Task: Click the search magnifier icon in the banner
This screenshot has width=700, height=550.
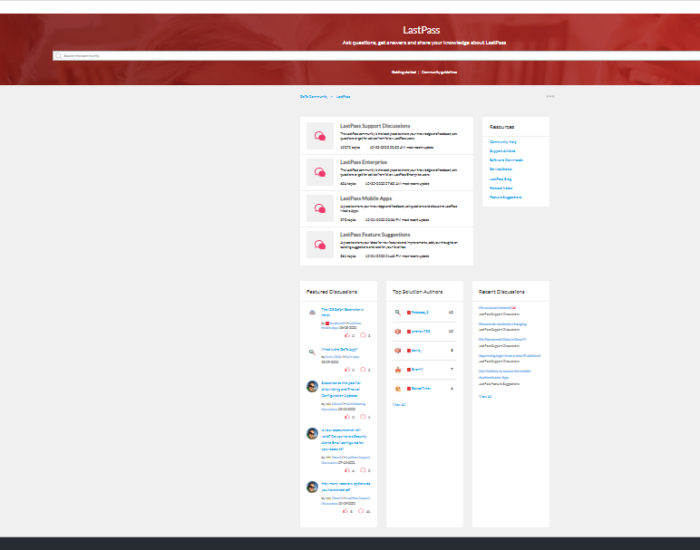Action: point(58,56)
